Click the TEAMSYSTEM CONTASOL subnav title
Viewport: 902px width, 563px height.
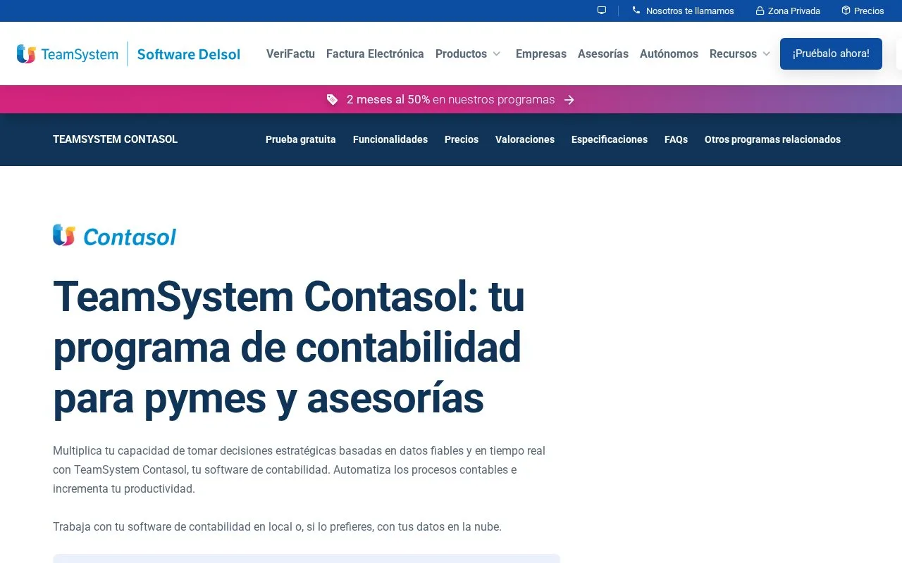(x=115, y=139)
